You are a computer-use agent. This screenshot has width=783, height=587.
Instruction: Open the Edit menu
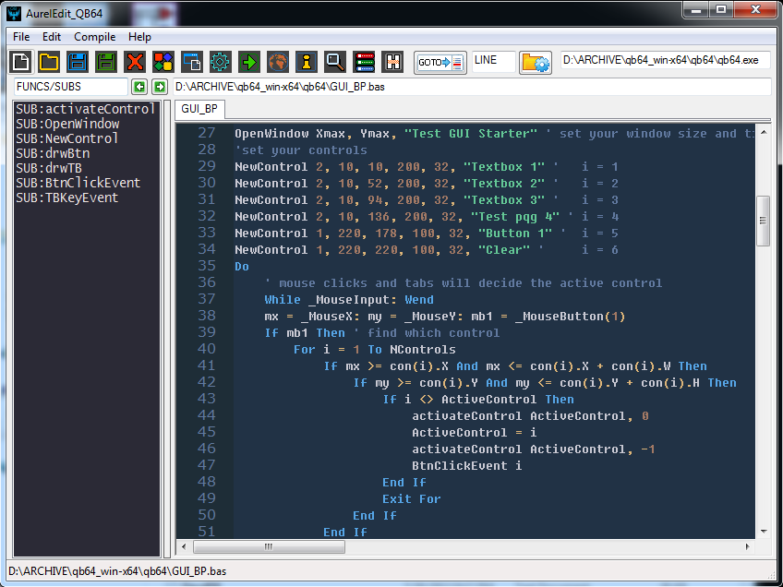pyautogui.click(x=52, y=37)
